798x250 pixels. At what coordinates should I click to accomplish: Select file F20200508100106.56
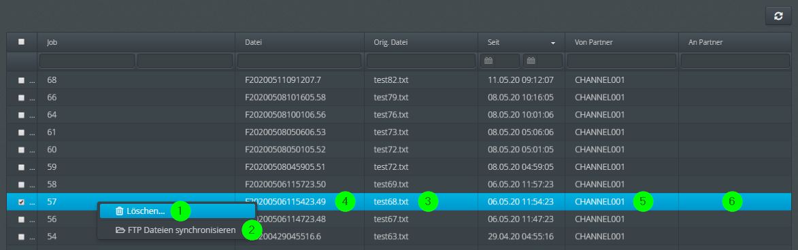(286, 115)
